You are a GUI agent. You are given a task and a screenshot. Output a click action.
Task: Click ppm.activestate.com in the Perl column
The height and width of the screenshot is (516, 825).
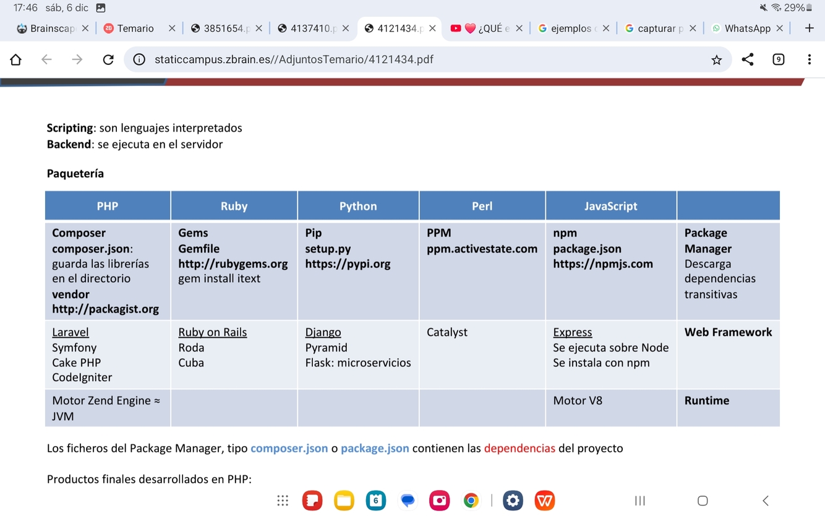482,249
